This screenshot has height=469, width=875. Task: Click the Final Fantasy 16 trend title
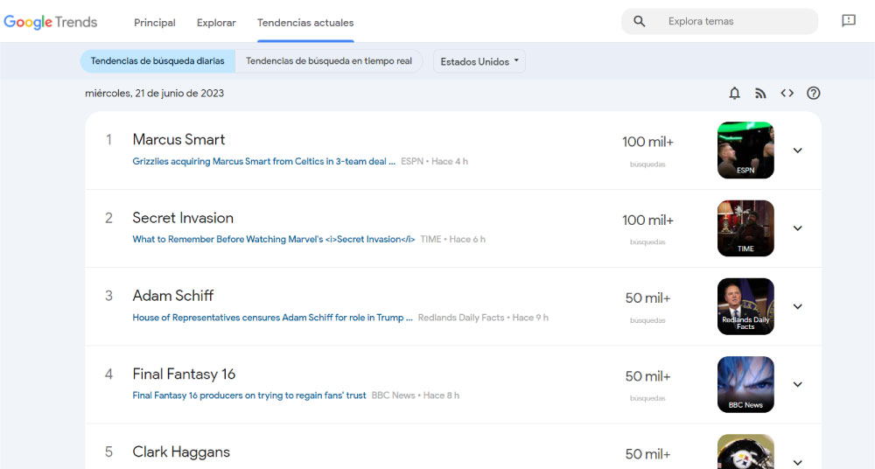184,374
